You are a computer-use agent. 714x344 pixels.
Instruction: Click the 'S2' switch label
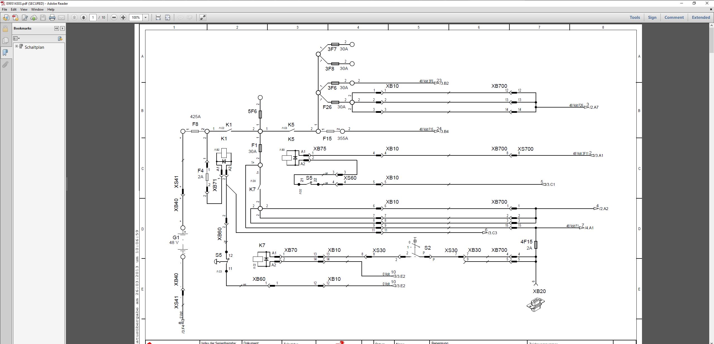[x=428, y=248]
